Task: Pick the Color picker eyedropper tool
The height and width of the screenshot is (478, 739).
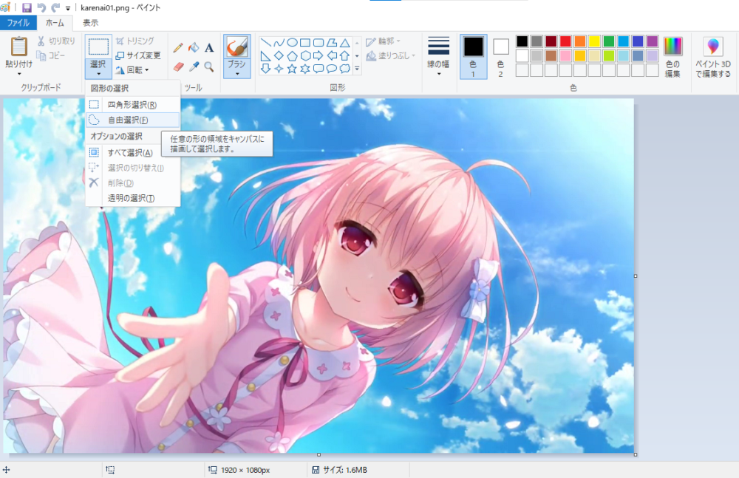Action: 194,66
